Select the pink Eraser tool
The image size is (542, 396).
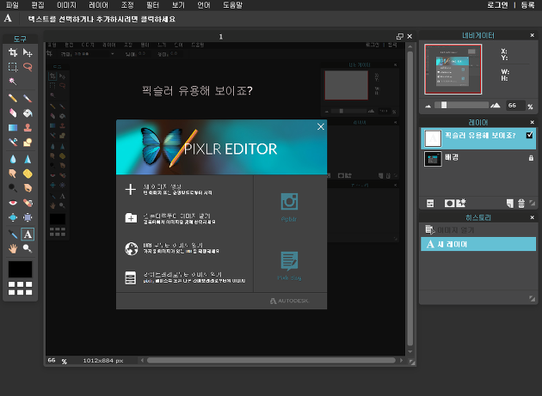click(x=13, y=113)
